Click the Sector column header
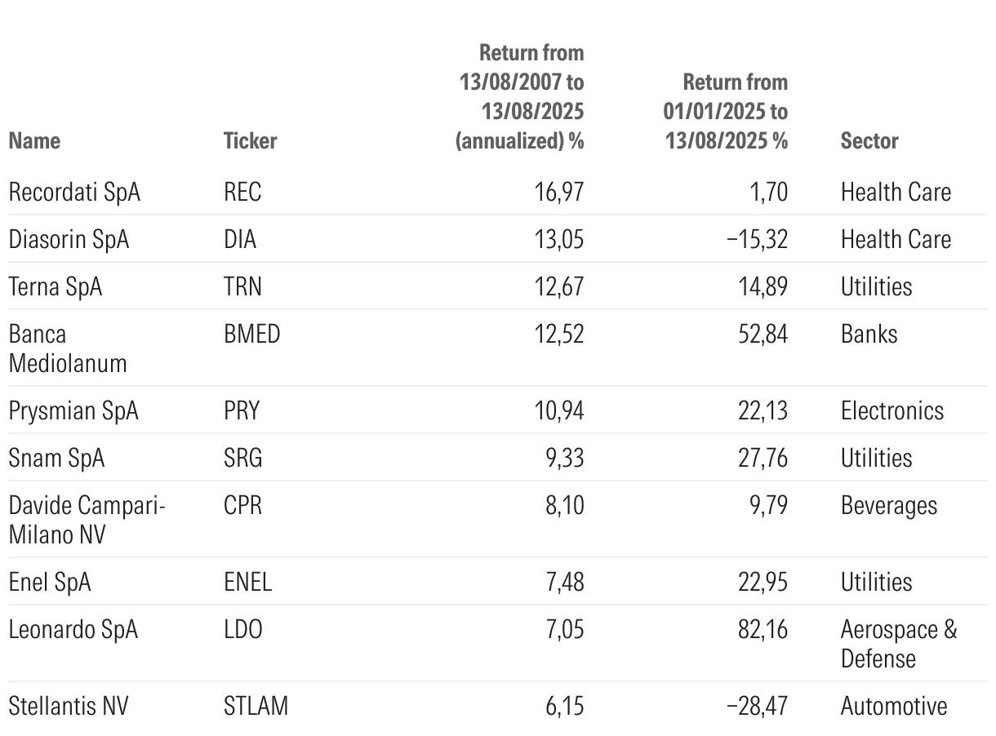Screen dimensions: 996x736 pos(869,140)
